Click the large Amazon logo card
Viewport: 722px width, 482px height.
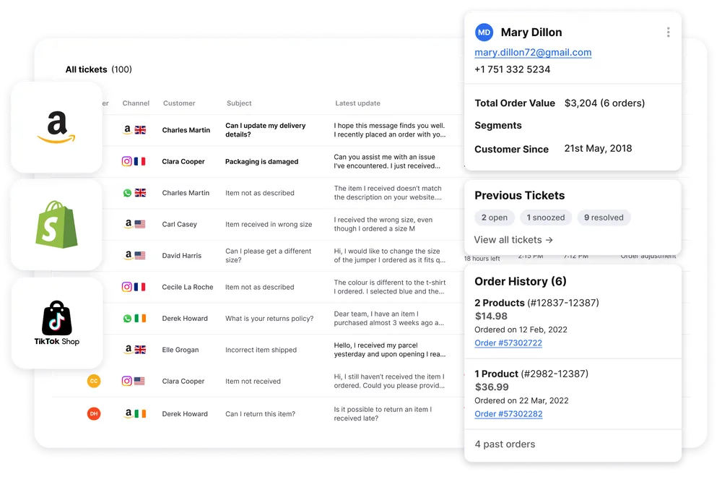[56, 128]
